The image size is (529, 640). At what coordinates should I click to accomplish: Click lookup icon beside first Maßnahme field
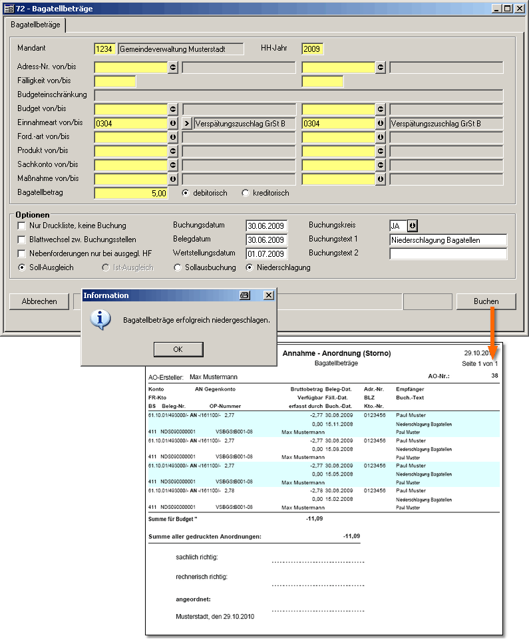pyautogui.click(x=173, y=179)
